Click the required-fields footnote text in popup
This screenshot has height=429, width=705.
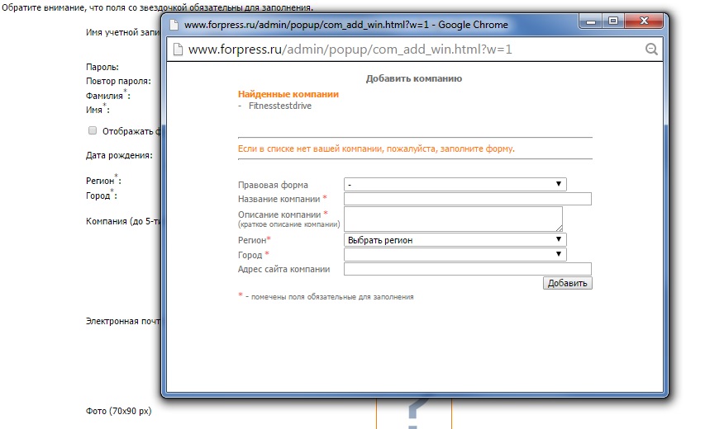pyautogui.click(x=330, y=297)
